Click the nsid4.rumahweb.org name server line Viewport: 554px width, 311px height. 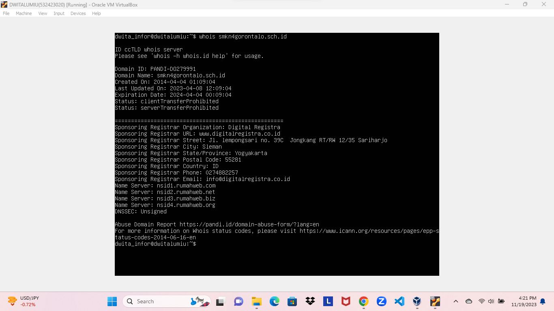[x=165, y=205]
